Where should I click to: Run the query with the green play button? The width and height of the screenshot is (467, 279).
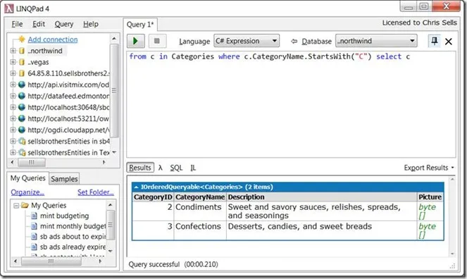point(136,41)
